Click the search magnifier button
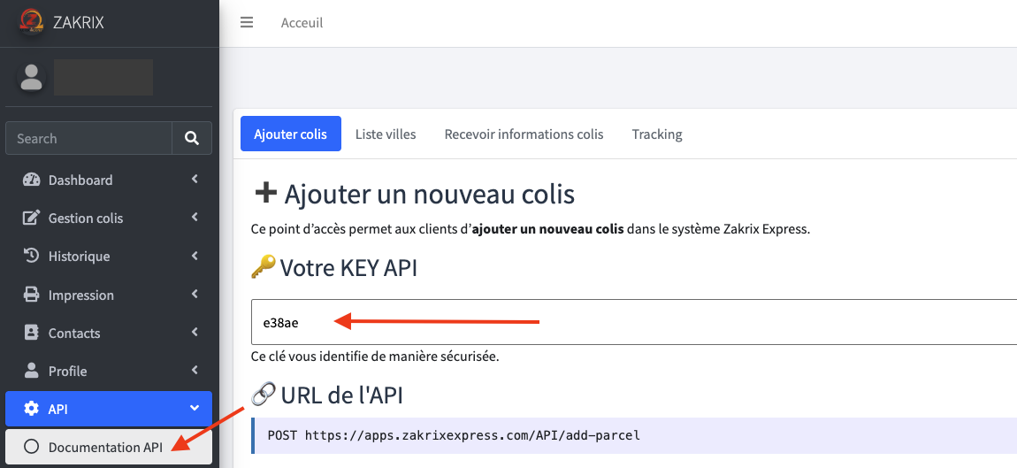This screenshot has height=468, width=1017. (x=192, y=138)
